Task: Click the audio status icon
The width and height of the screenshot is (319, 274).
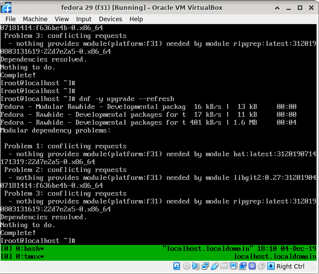Action: [196, 266]
